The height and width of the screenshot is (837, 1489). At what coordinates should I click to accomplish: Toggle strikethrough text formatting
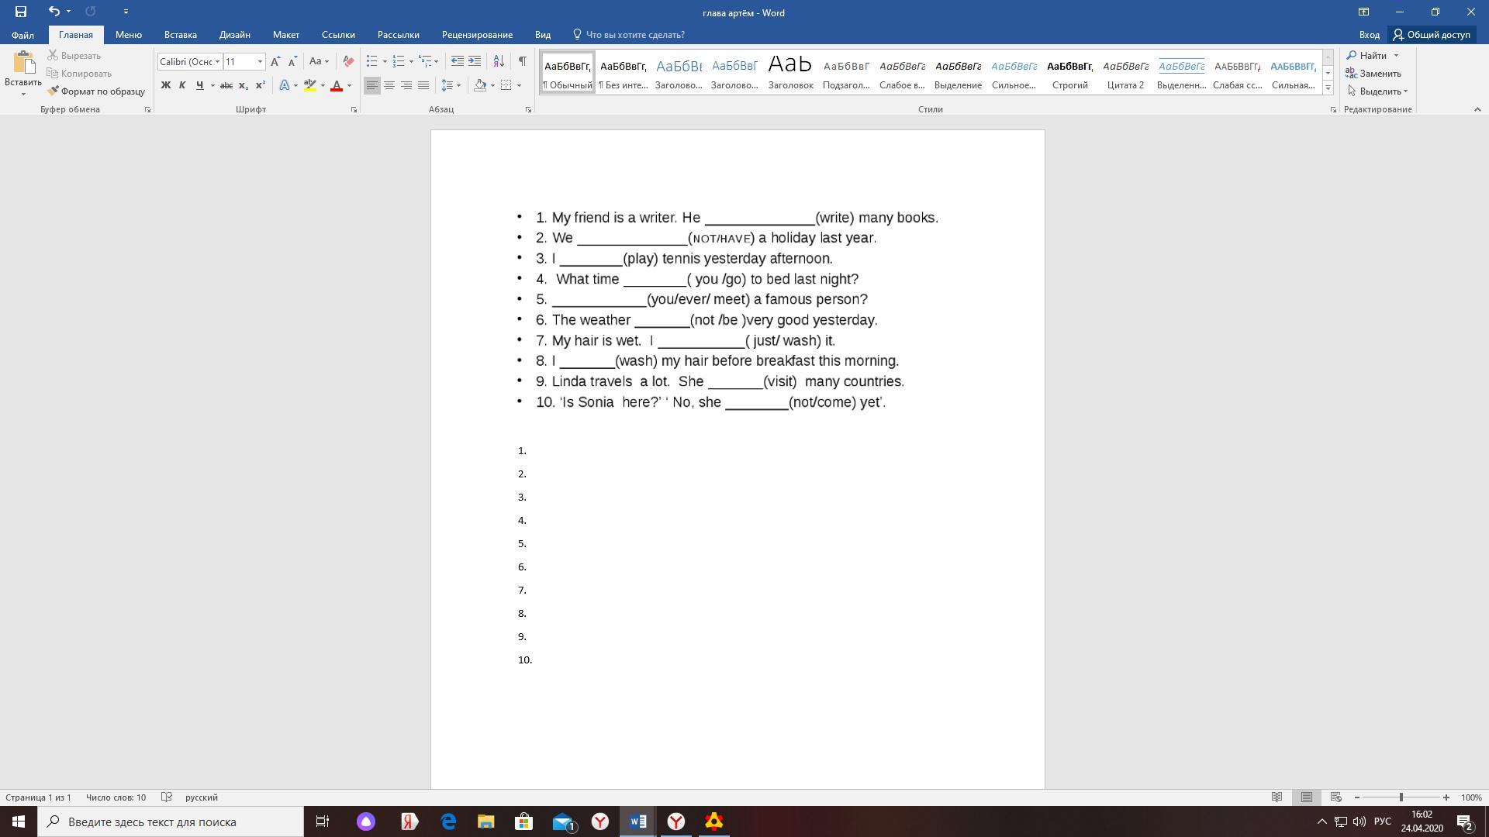coord(226,85)
